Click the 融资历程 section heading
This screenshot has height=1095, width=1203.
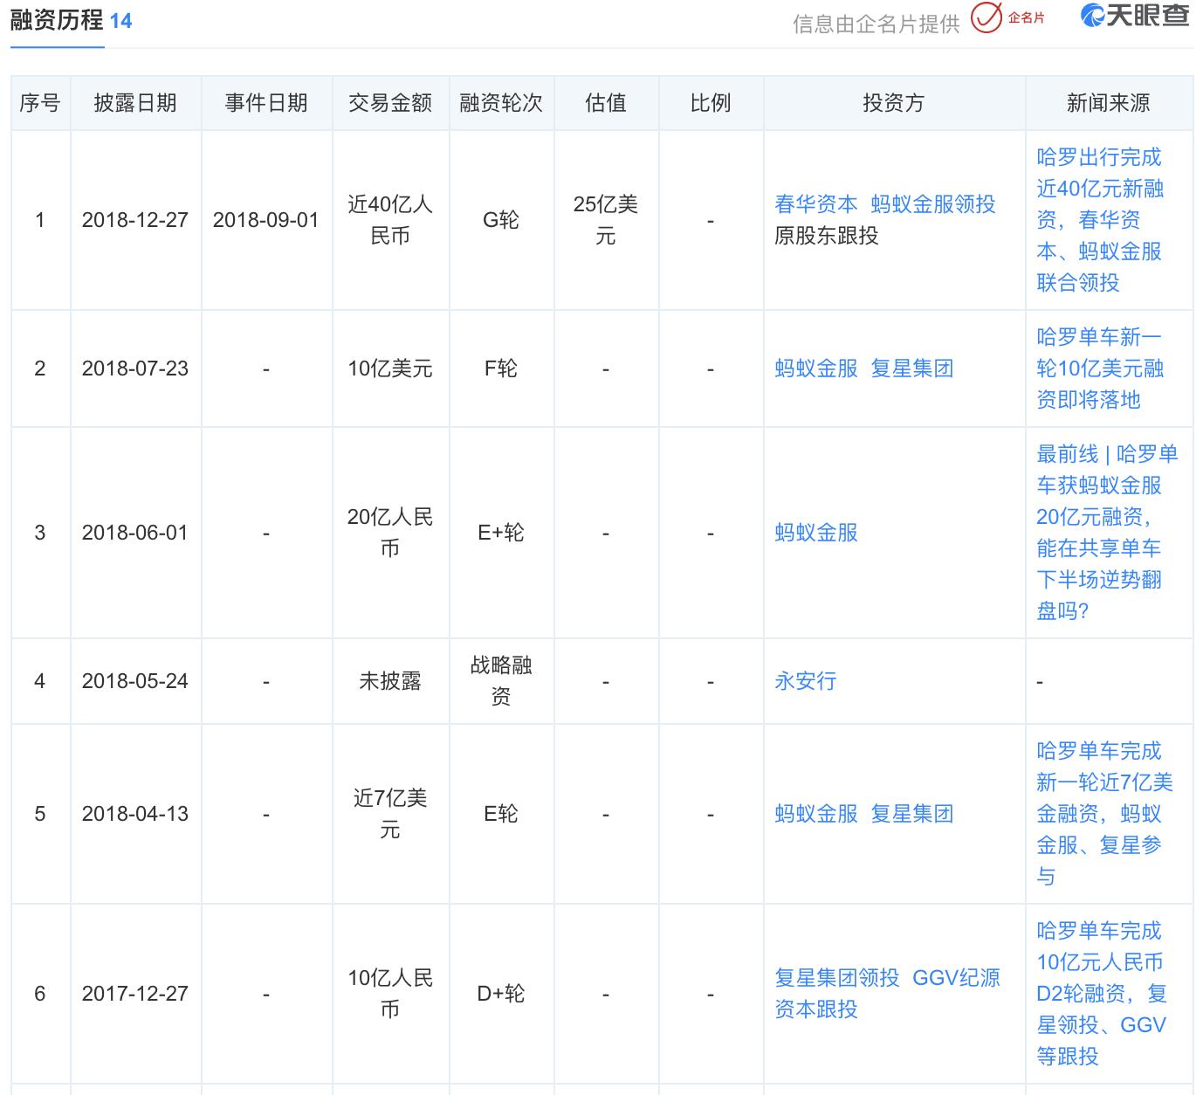click(56, 20)
